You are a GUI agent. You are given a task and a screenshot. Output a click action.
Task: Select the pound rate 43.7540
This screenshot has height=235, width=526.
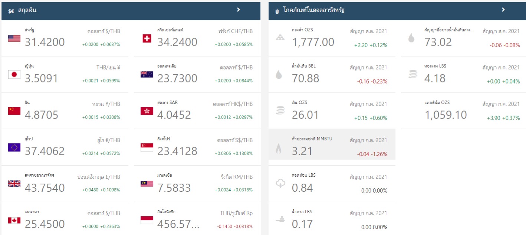(45, 187)
